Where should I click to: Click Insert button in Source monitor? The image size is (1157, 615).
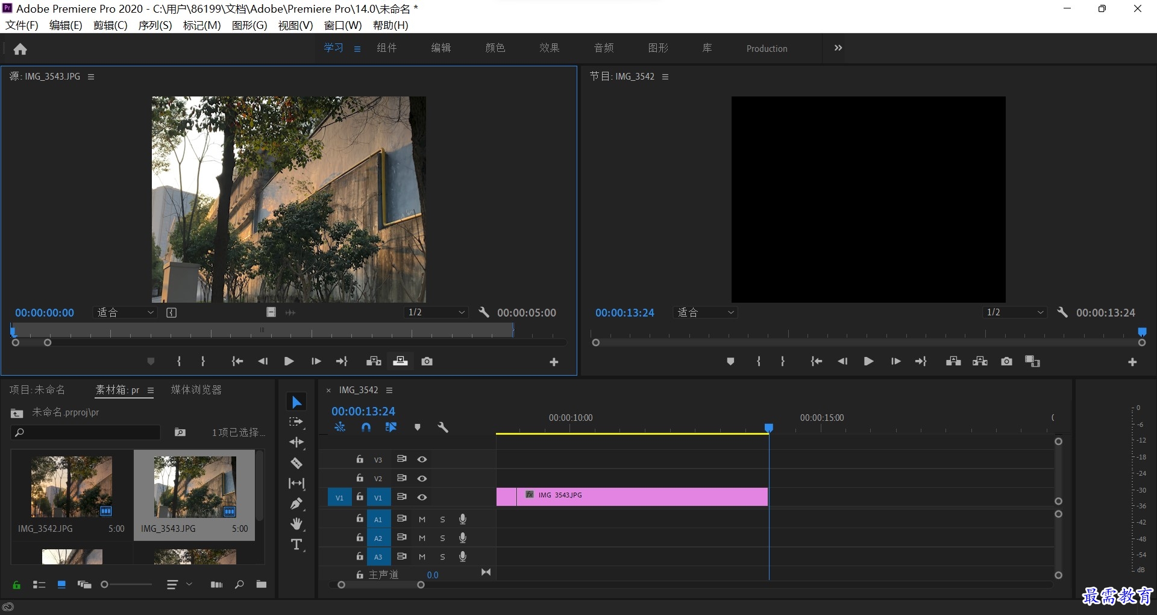[374, 361]
